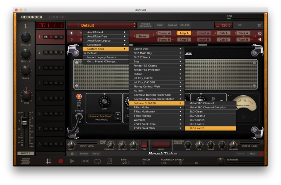Click the TAP tempo button
This screenshot has height=185, width=281.
240,25
